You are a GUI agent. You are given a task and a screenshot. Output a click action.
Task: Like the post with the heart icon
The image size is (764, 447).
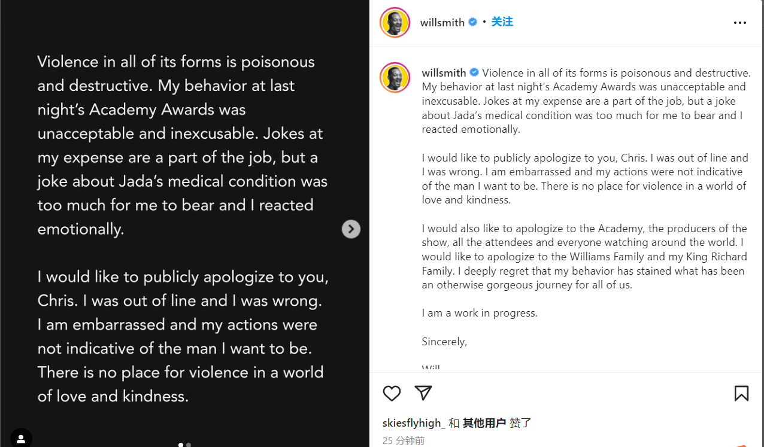pos(392,393)
